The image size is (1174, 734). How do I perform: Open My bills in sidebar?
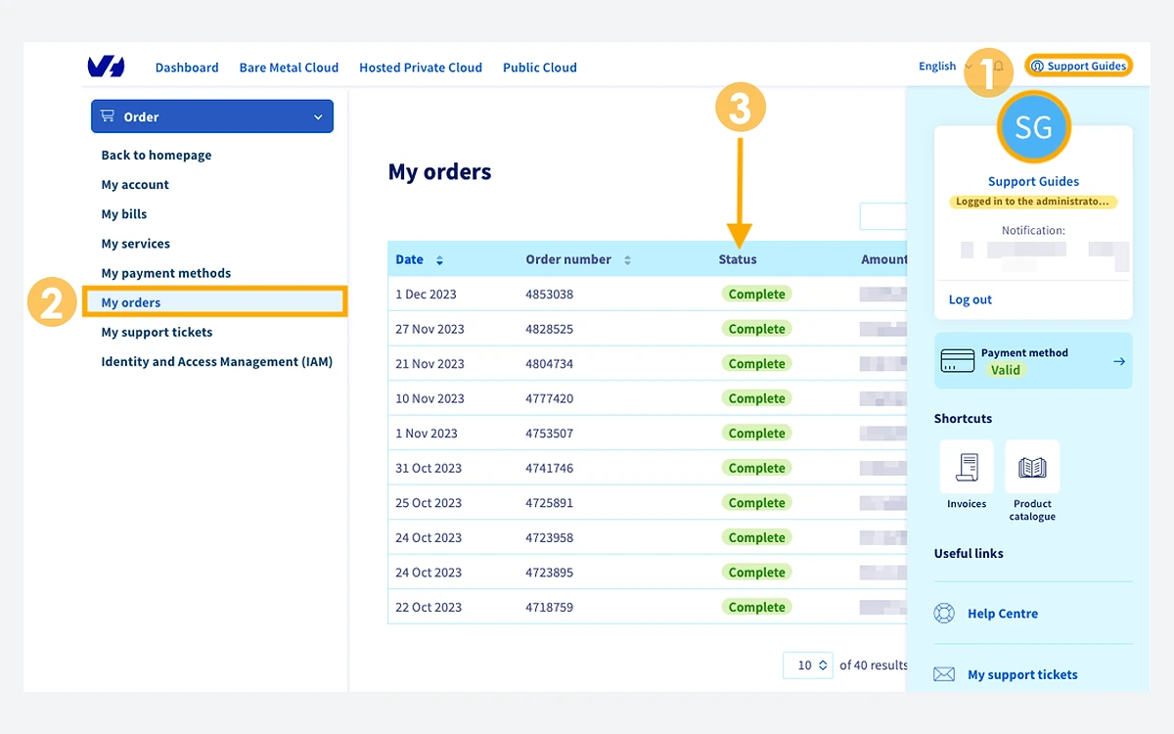(x=124, y=213)
